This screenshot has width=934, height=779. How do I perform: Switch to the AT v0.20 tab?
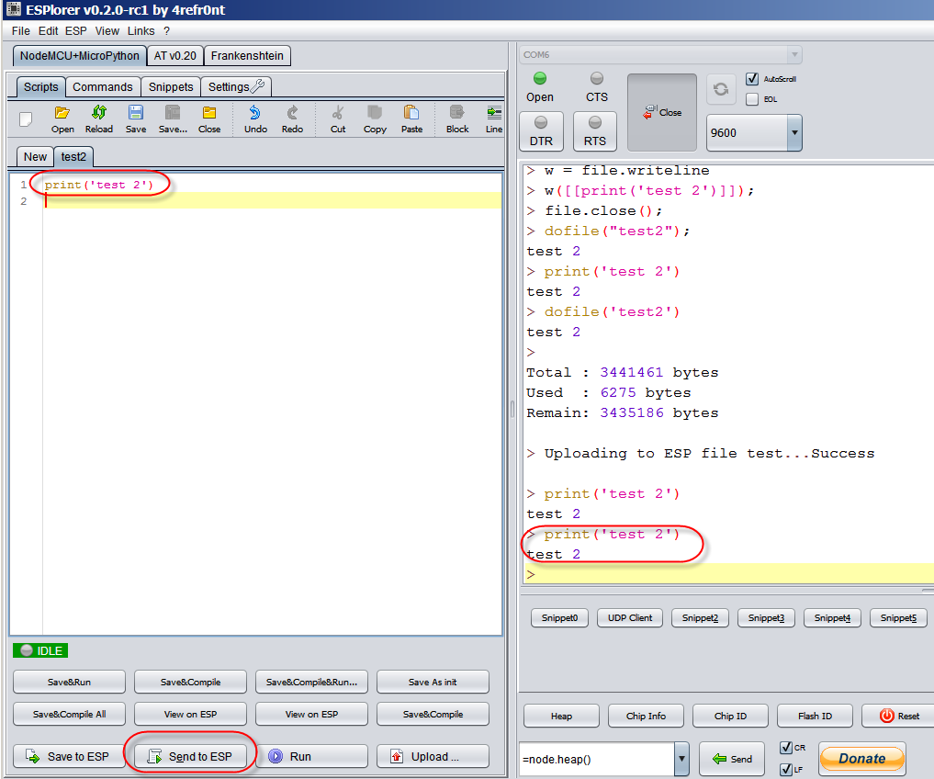click(175, 55)
